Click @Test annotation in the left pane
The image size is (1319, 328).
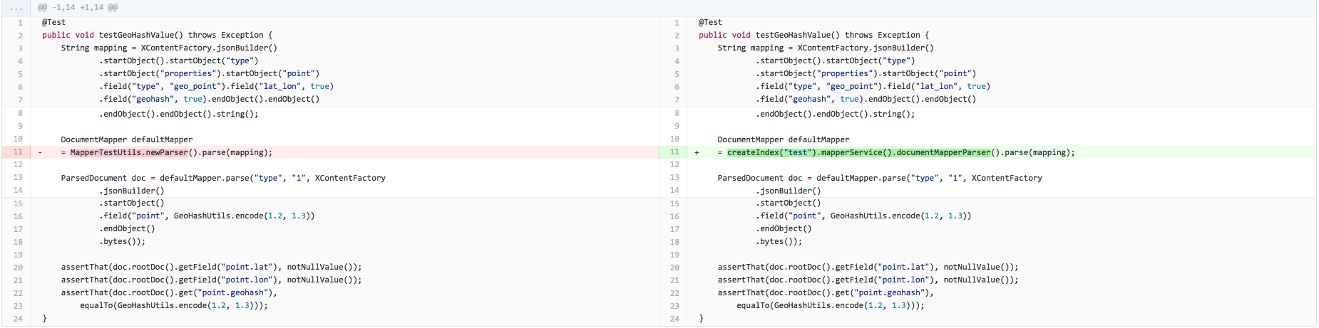point(53,23)
